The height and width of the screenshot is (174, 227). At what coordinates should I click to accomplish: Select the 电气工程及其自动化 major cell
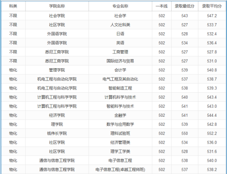[120, 79]
